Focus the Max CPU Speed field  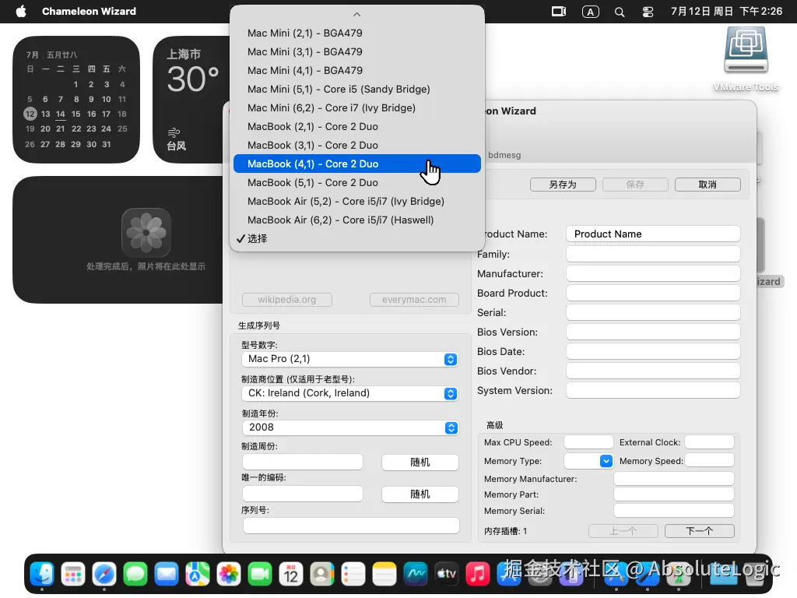click(x=588, y=442)
